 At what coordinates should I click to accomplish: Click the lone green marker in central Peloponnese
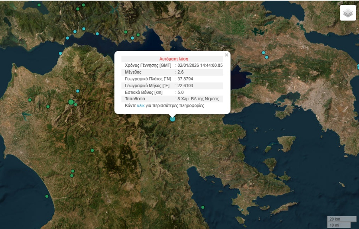(x=92, y=150)
